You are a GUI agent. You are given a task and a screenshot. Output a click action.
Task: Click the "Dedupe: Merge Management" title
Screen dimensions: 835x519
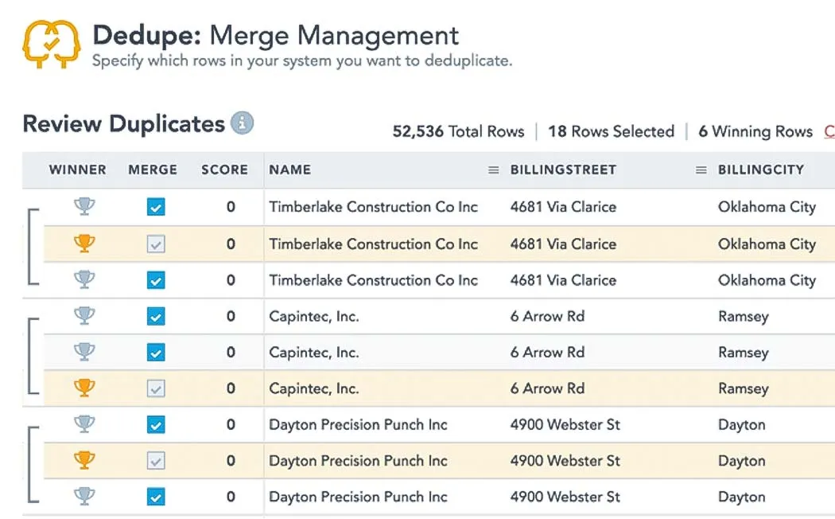pos(276,36)
